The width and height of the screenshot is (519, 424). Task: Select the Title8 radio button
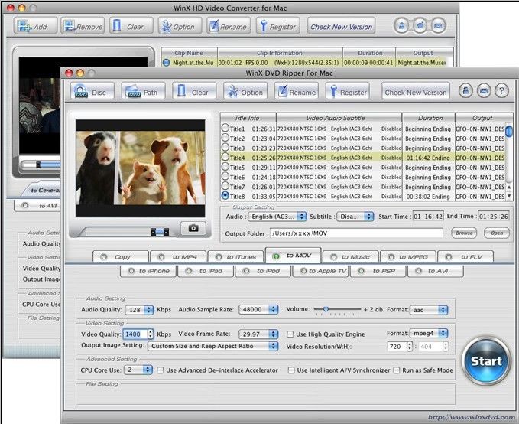(225, 195)
